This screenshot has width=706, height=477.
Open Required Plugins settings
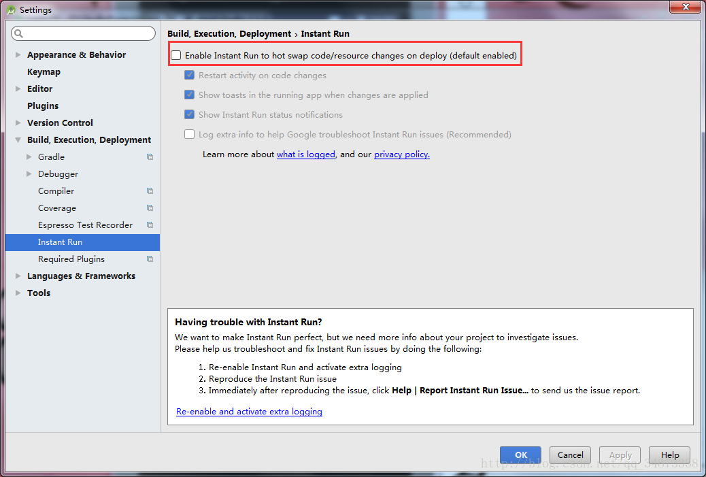pyautogui.click(x=71, y=259)
